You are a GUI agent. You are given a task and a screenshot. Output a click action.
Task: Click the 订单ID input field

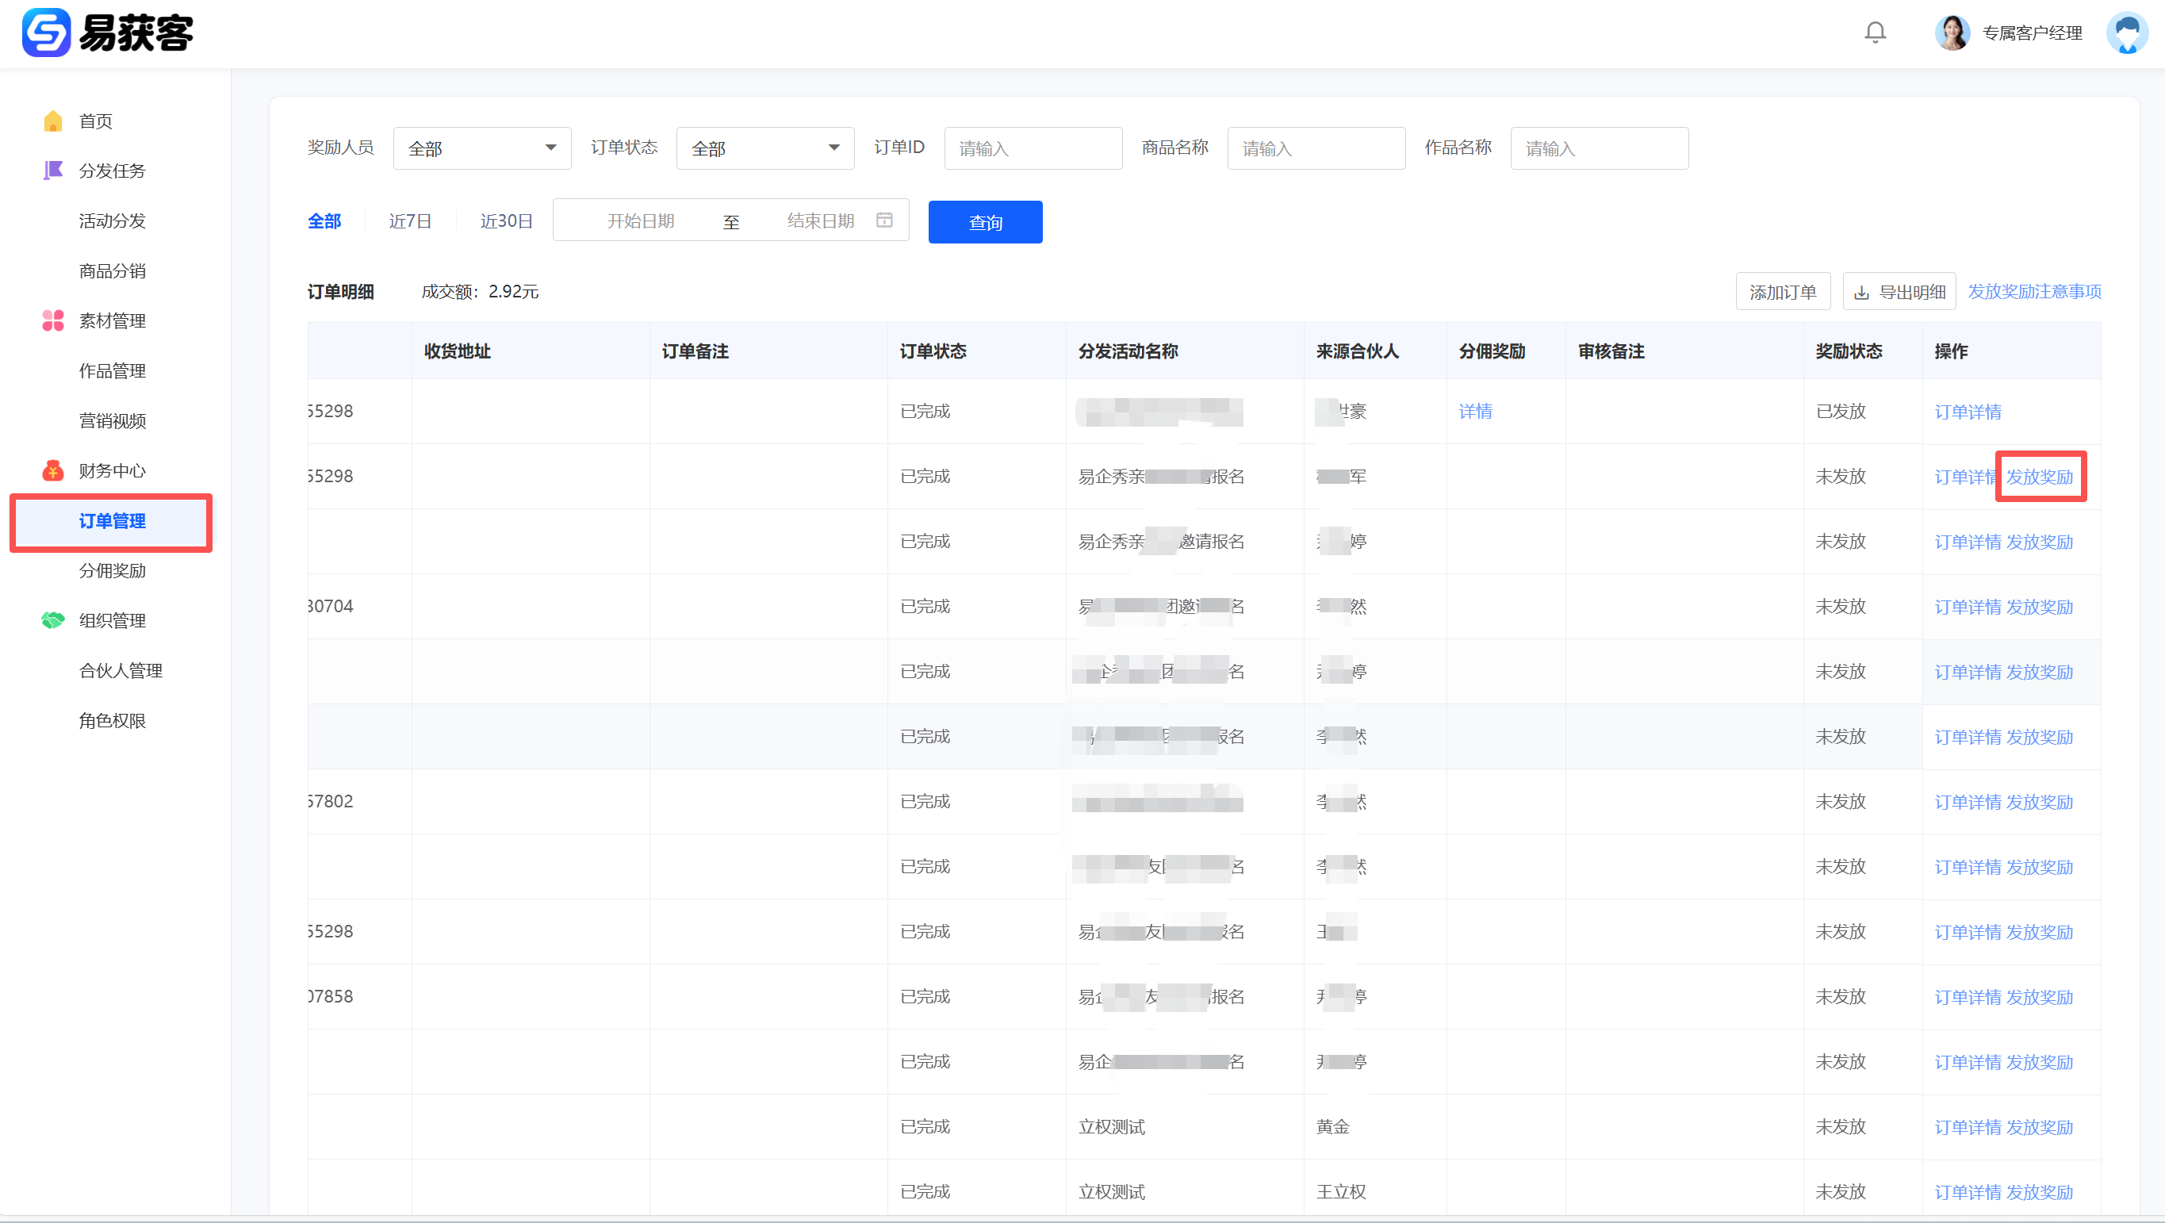pyautogui.click(x=1033, y=149)
